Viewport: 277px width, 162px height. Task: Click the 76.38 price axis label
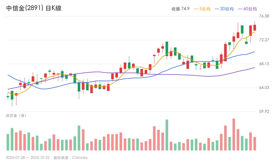[x=264, y=16]
